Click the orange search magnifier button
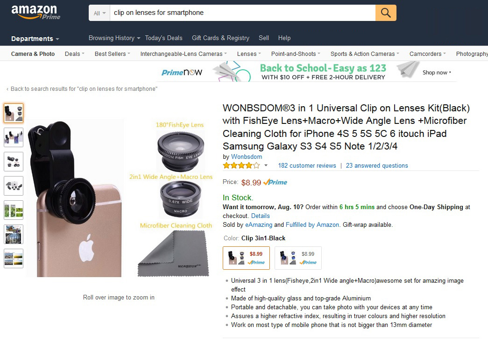Image resolution: width=488 pixels, height=340 pixels. [x=386, y=13]
